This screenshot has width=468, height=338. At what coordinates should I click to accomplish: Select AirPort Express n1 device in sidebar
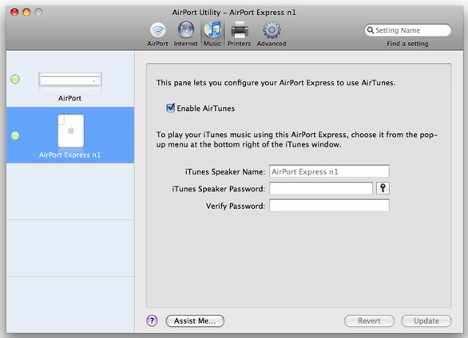(70, 135)
